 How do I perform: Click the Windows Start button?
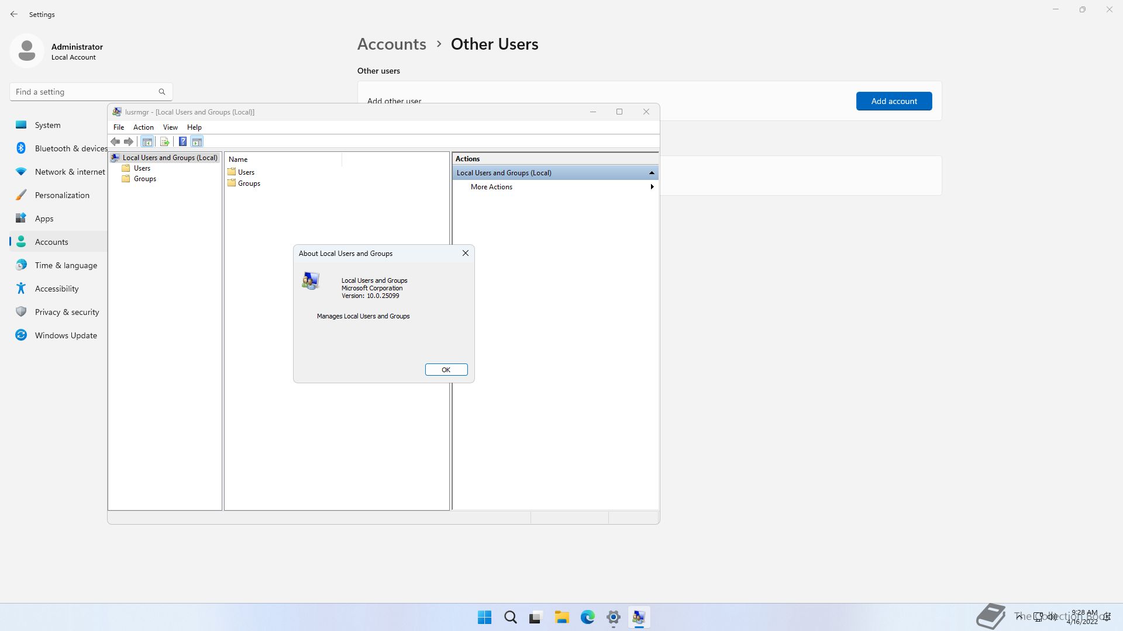pos(484,617)
